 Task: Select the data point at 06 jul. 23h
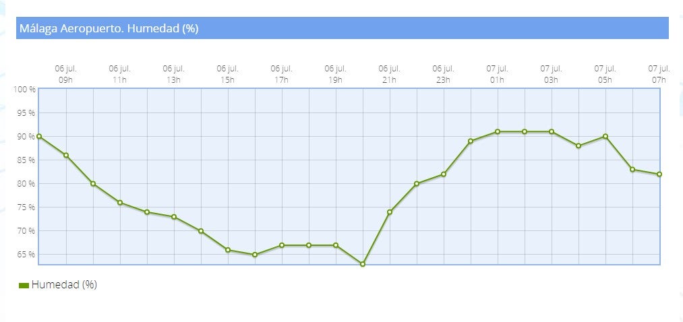(444, 174)
